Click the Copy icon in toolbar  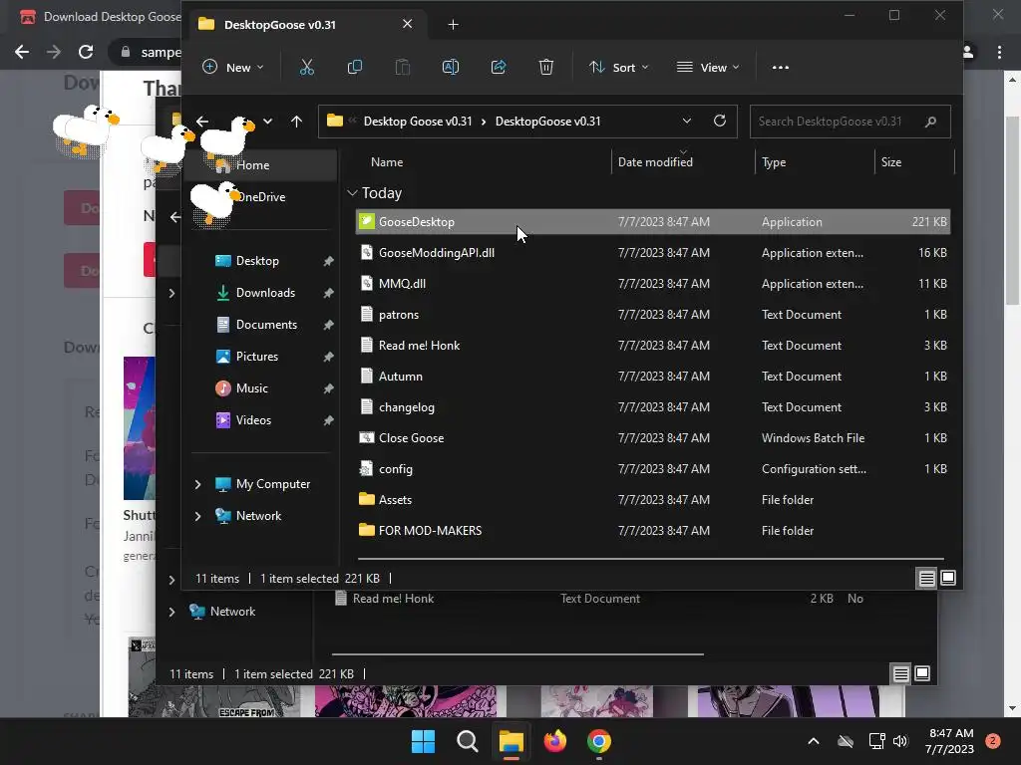355,67
